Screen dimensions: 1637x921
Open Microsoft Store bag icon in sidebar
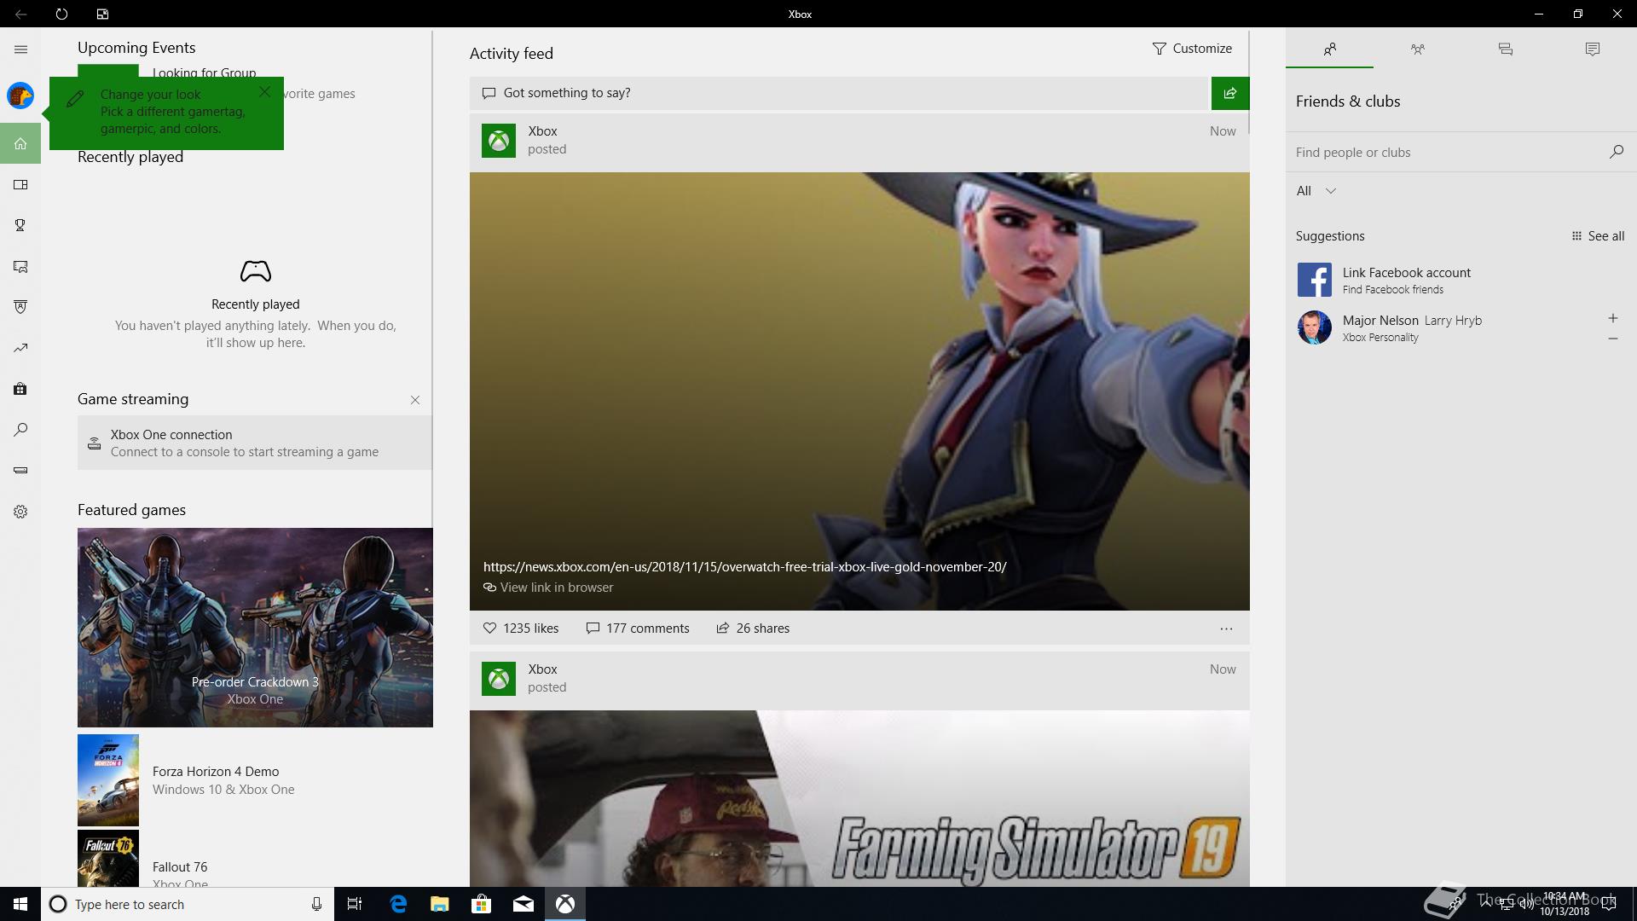pos(20,389)
